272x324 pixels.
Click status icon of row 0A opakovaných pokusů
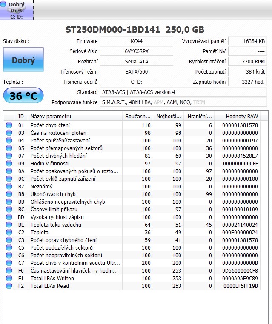(x=9, y=171)
